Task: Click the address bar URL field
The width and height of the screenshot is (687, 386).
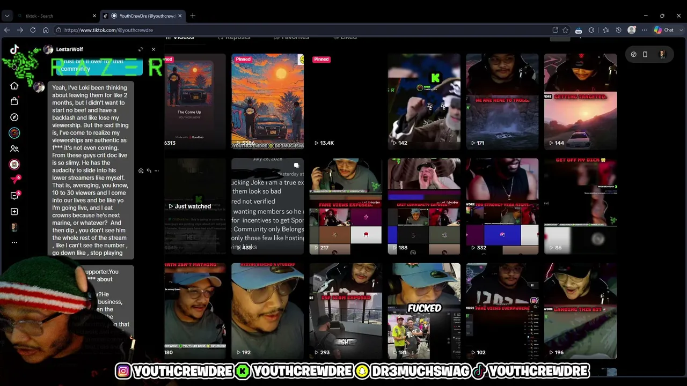Action: coord(301,30)
